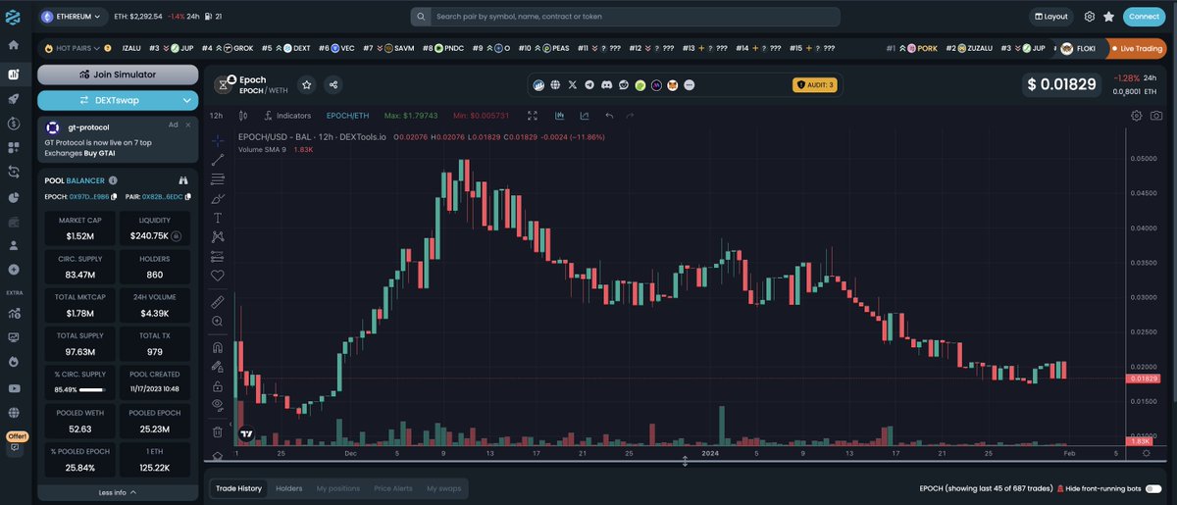Image resolution: width=1177 pixels, height=505 pixels.
Task: Click the % circ. supply progress bar
Action: 93,390
